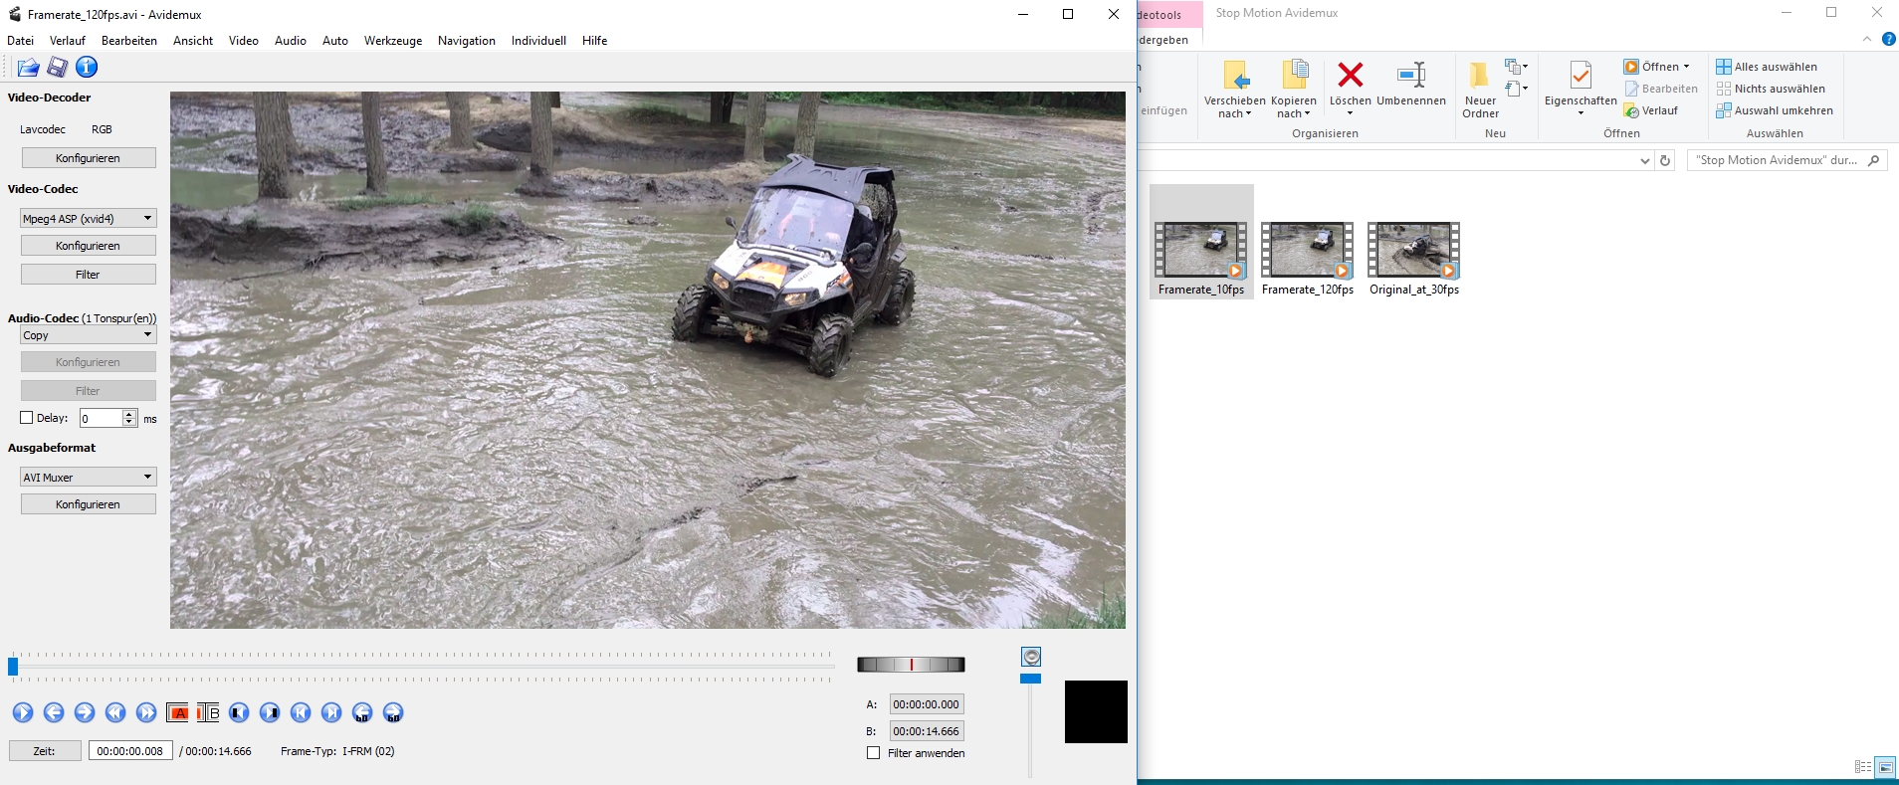The image size is (1899, 785).
Task: Open the Navigation menu
Action: click(467, 41)
